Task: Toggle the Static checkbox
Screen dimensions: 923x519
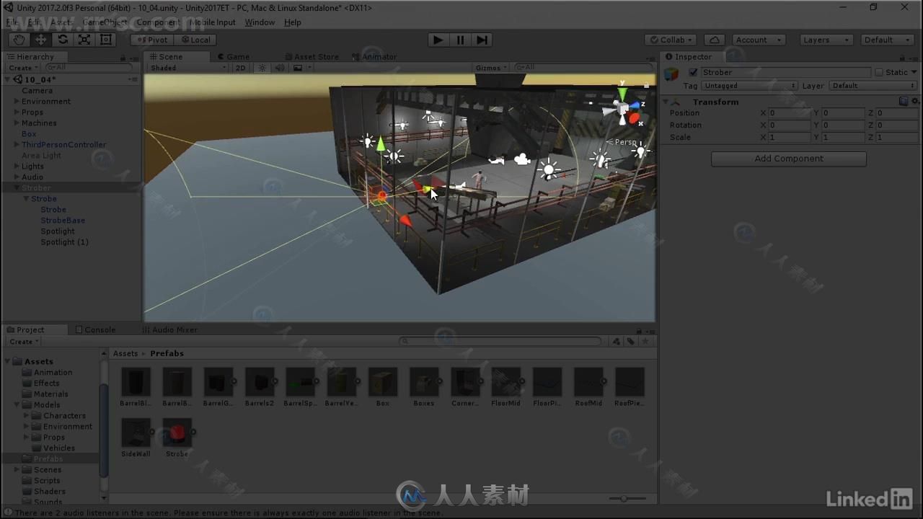Action: [878, 72]
